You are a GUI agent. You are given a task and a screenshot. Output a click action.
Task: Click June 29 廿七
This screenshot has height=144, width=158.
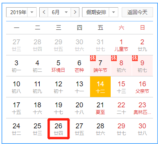coord(121,129)
